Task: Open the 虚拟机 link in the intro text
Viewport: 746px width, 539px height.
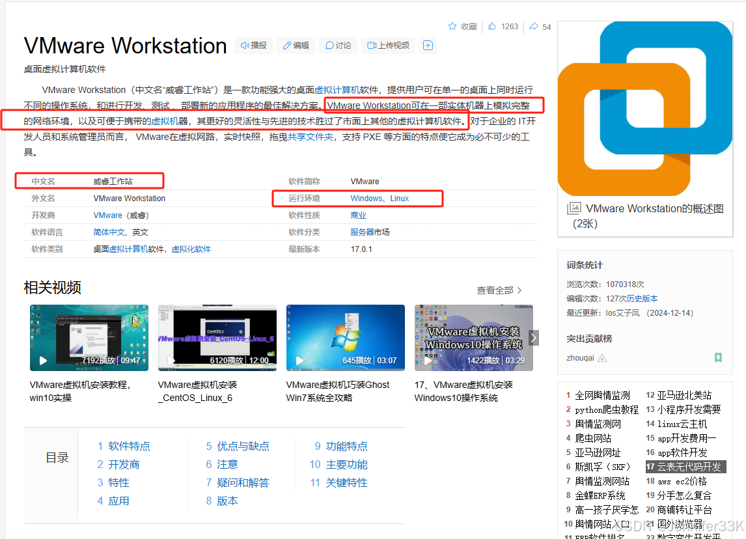Action: pos(165,121)
